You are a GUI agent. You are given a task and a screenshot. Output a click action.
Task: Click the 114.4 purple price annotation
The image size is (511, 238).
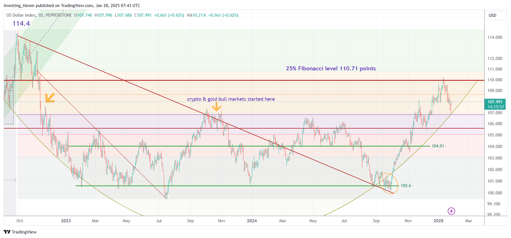click(x=21, y=24)
